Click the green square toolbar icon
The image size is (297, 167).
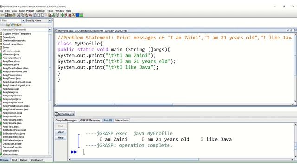81,15
